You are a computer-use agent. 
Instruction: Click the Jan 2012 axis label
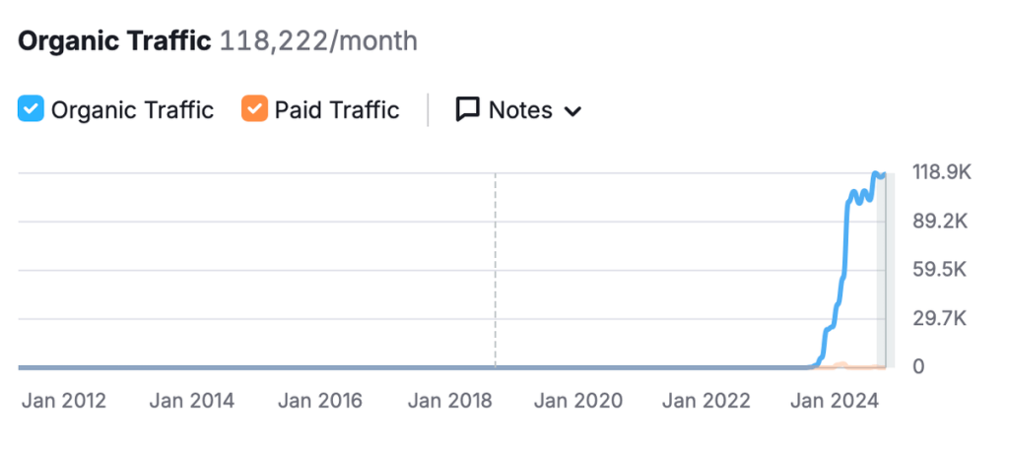[x=63, y=401]
